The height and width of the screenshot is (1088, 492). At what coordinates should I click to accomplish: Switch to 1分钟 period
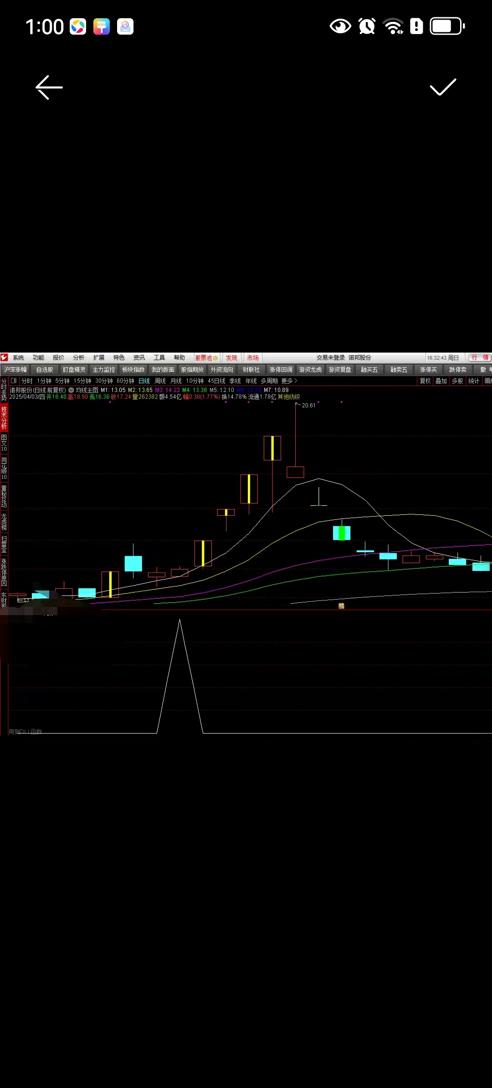[44, 380]
